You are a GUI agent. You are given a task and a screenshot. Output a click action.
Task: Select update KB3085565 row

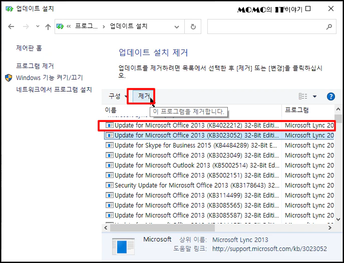point(219,205)
